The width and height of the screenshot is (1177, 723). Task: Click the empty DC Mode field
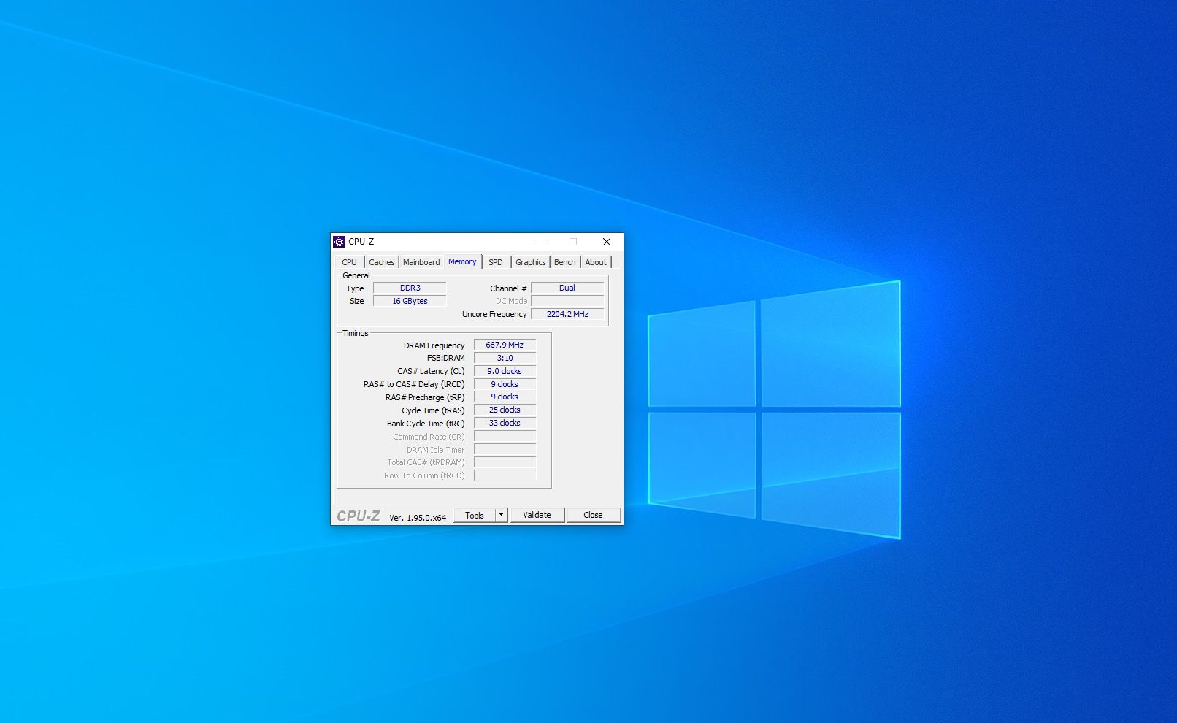(567, 301)
